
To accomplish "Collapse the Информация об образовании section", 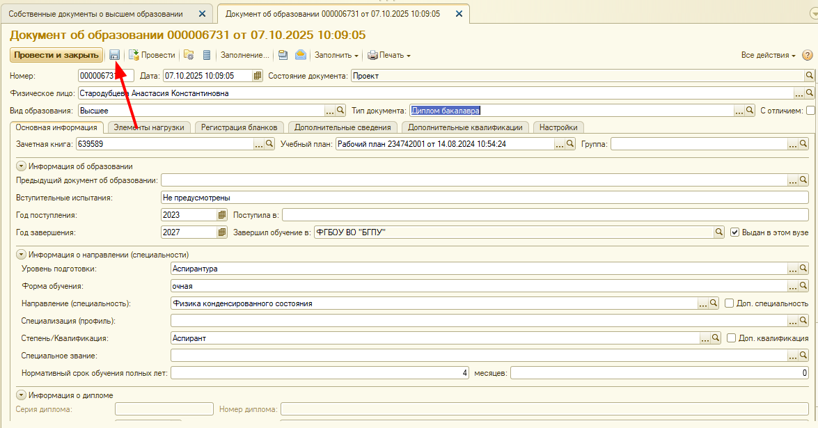I will [x=21, y=166].
